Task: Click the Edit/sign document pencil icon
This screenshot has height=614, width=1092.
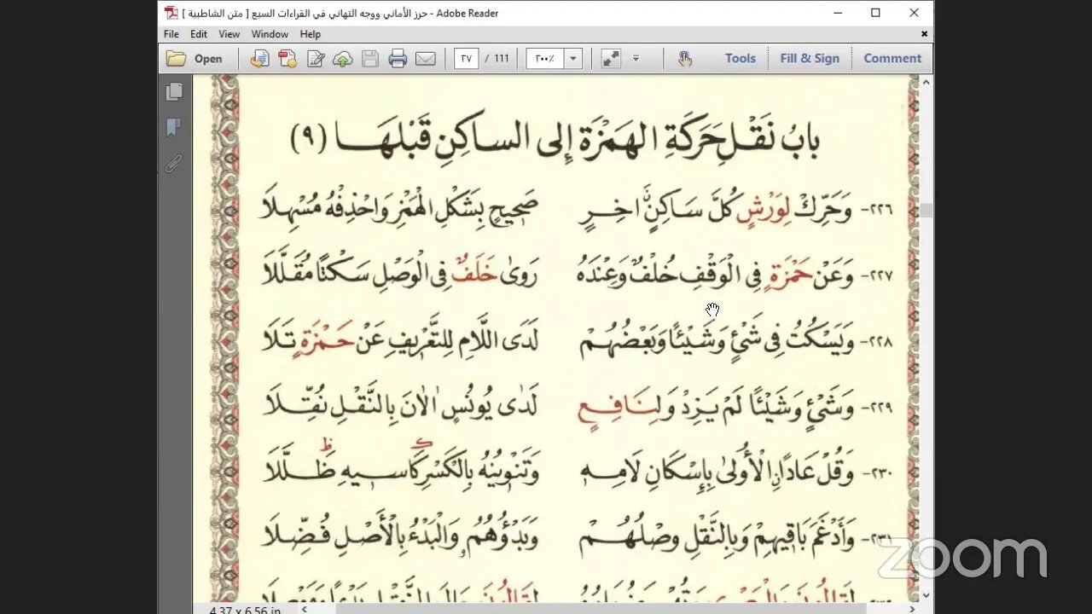Action: (316, 59)
